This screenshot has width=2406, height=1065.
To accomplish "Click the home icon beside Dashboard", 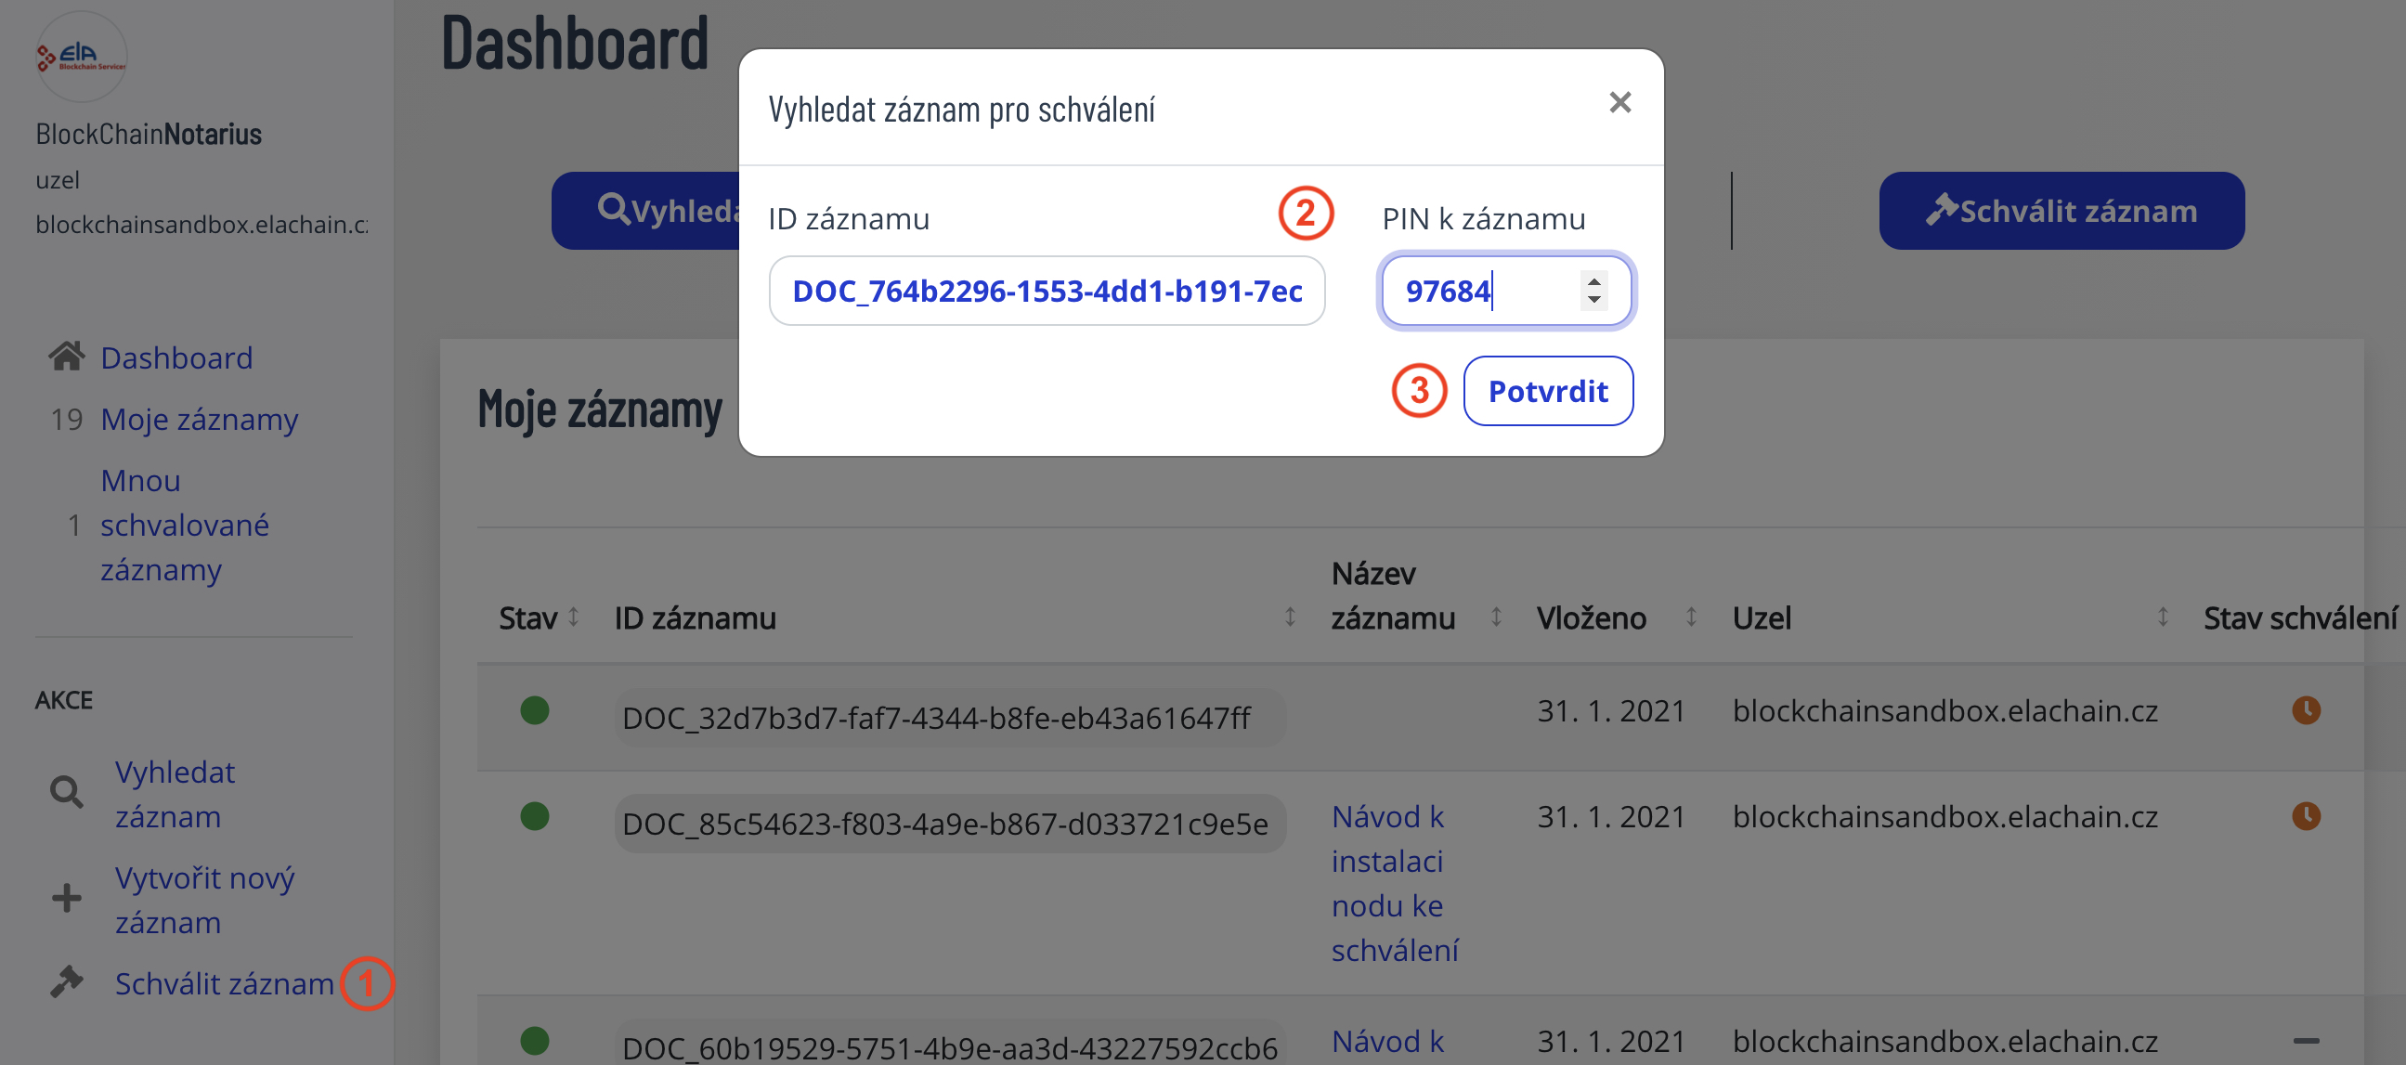I will 66,357.
